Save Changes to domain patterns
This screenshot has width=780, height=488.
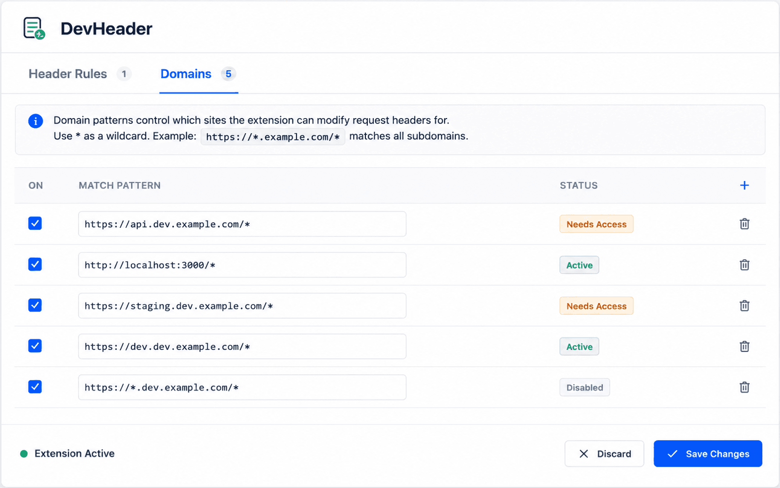(x=708, y=454)
